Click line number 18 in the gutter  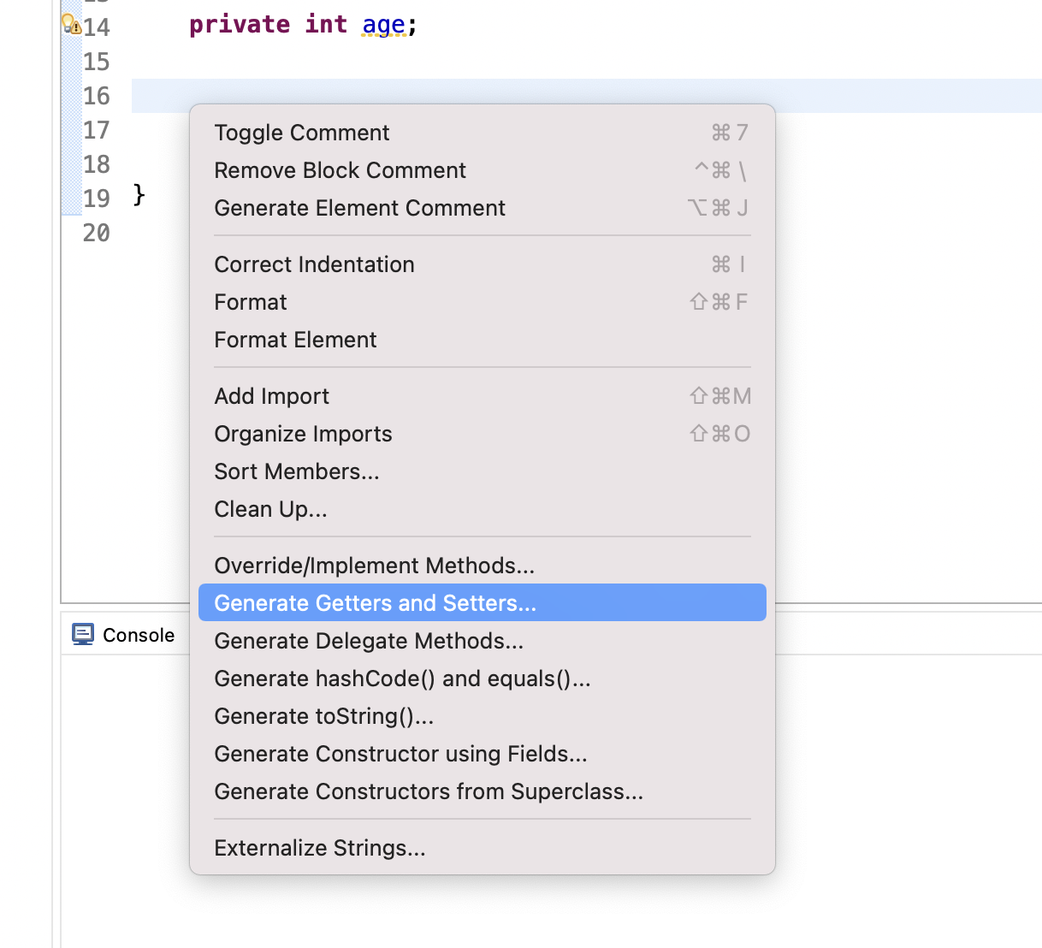[x=97, y=164]
